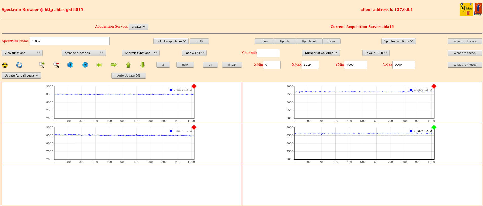This screenshot has width=483, height=206.
Task: Expand the Update Rate (8 secs) dropdown
Action: click(21, 76)
